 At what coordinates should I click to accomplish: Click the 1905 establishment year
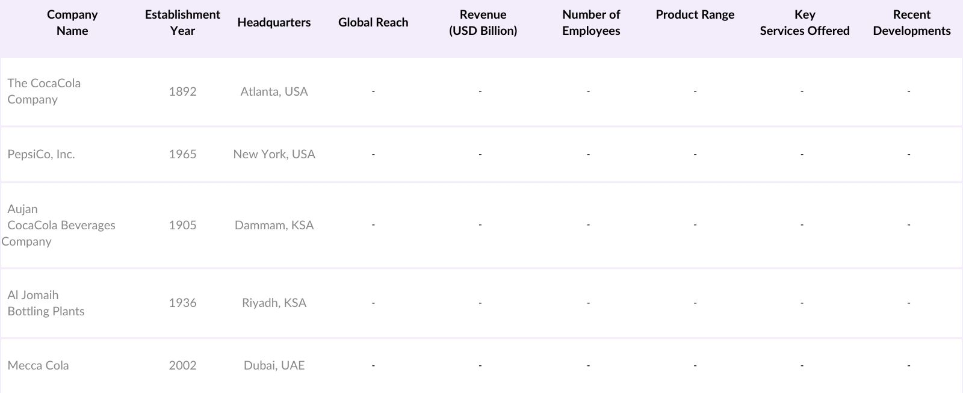click(182, 225)
